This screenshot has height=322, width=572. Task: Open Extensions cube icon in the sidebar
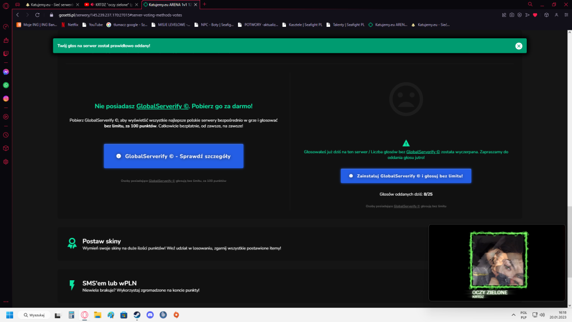[6, 149]
